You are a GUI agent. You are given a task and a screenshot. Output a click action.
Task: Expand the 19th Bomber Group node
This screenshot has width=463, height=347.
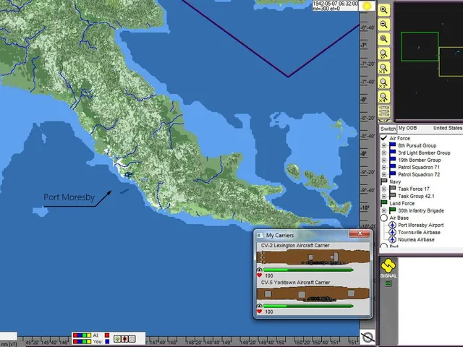(384, 160)
